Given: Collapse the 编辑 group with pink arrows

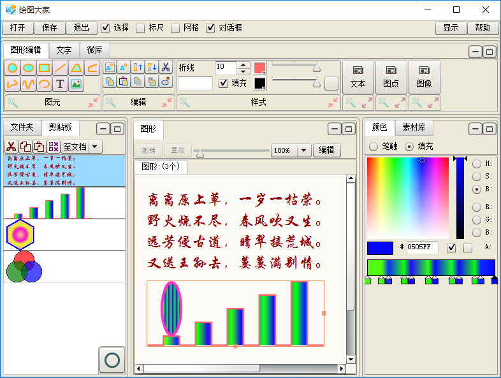Looking at the screenshot, I should point(167,102).
